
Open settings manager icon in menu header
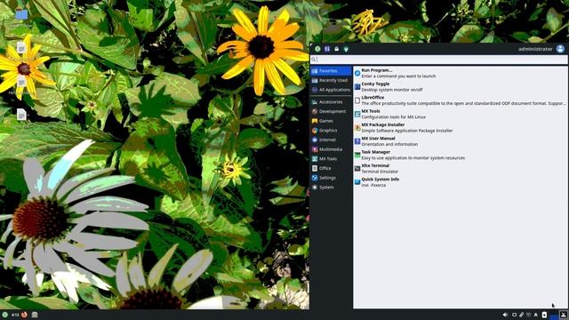click(x=327, y=49)
